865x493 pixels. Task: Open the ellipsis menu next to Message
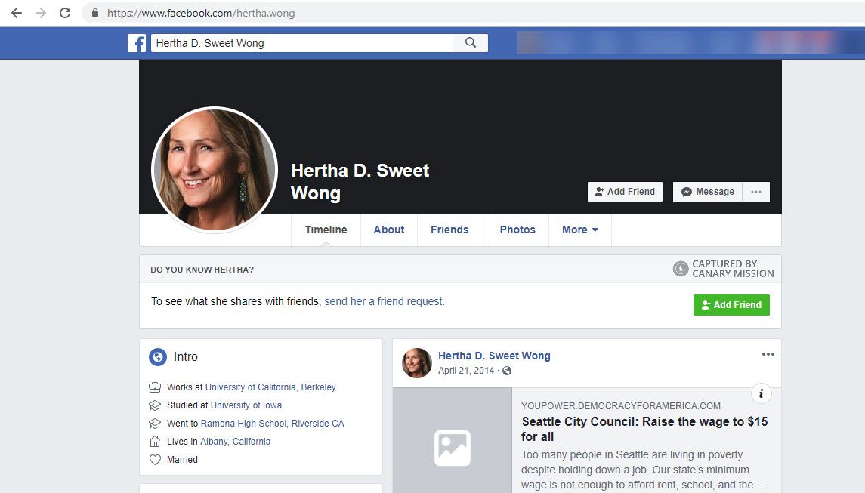[755, 191]
